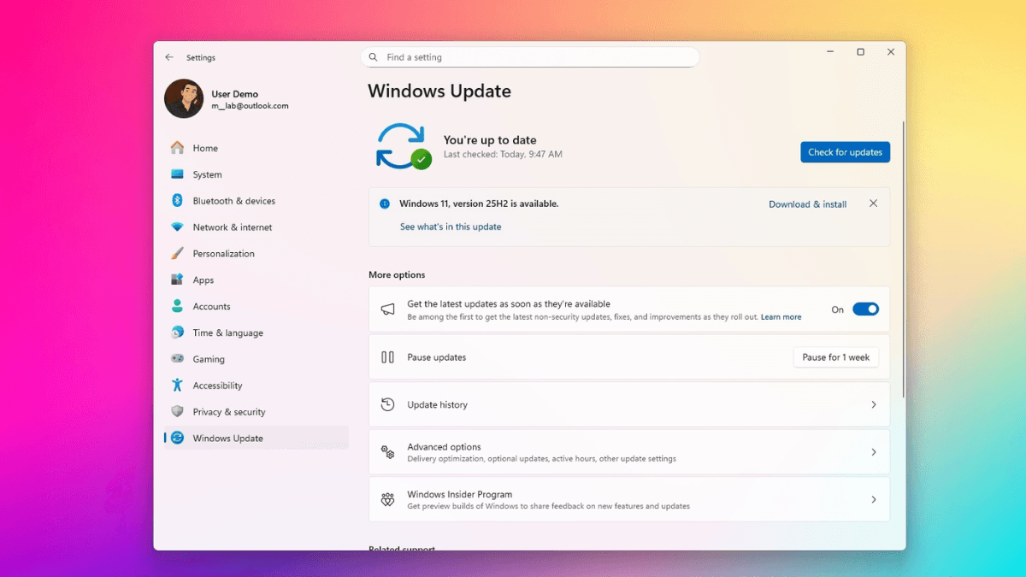Click the Gaming controller icon
The height and width of the screenshot is (577, 1026).
point(177,359)
